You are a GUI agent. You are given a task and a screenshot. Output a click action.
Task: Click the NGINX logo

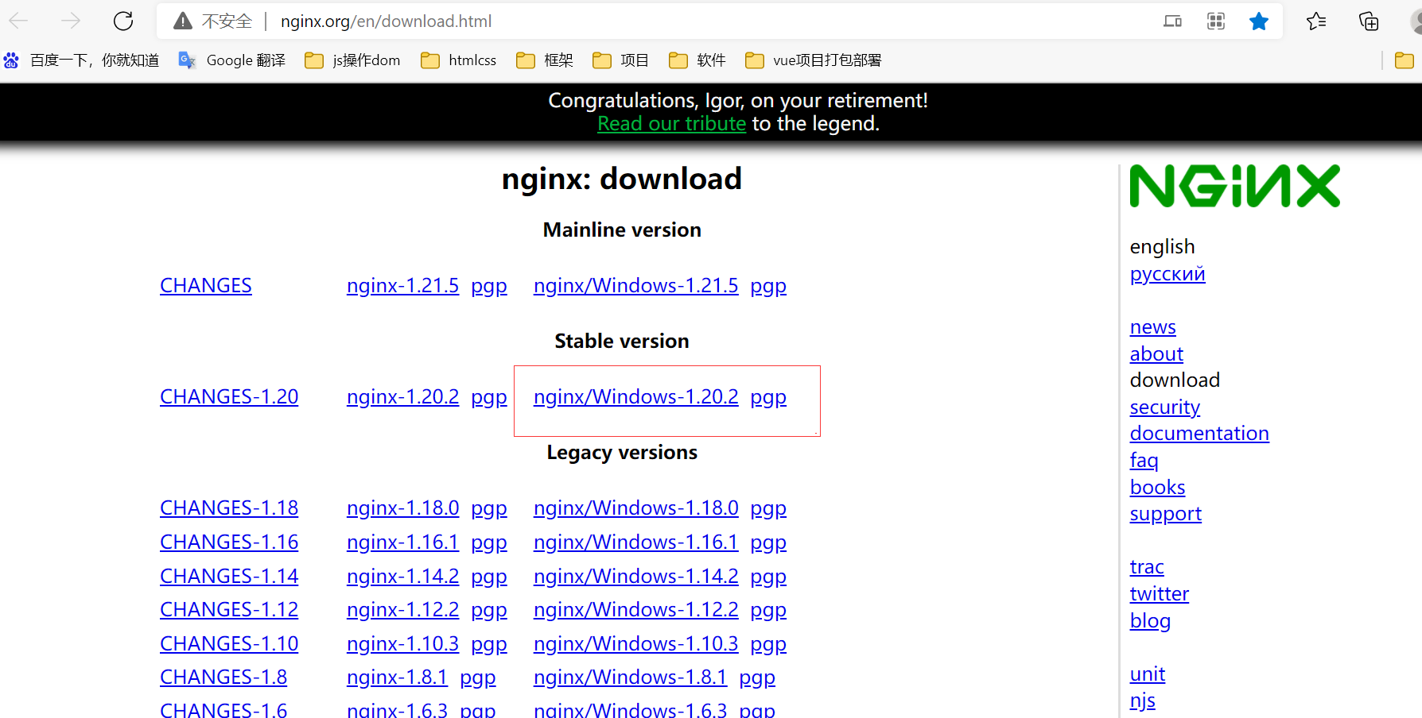click(x=1234, y=186)
